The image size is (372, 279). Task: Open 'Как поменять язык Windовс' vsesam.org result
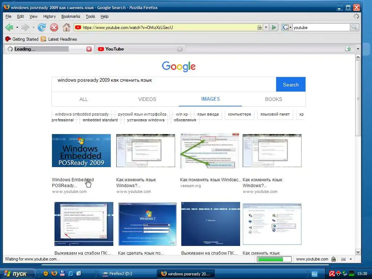click(211, 179)
